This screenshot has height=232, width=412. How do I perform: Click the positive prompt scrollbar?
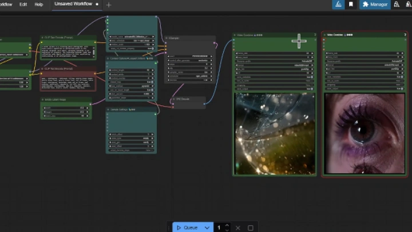[93, 52]
